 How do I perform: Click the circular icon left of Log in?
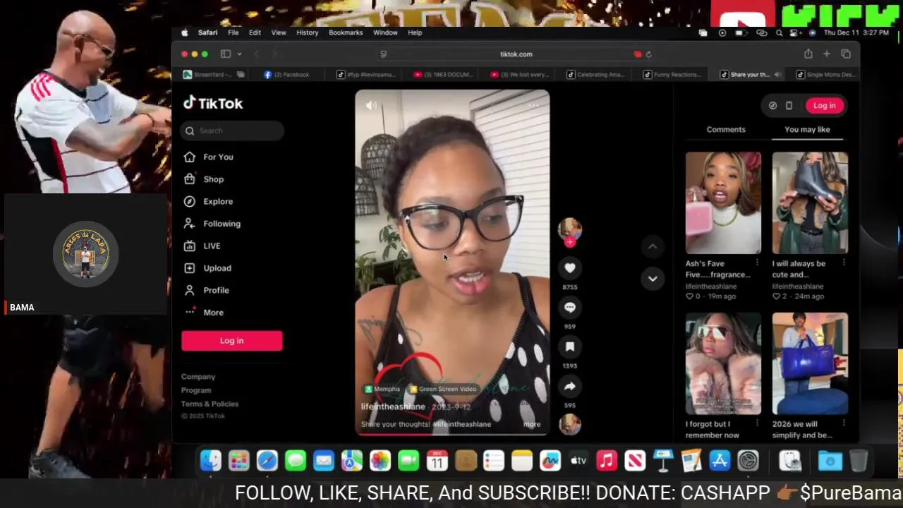pos(772,105)
